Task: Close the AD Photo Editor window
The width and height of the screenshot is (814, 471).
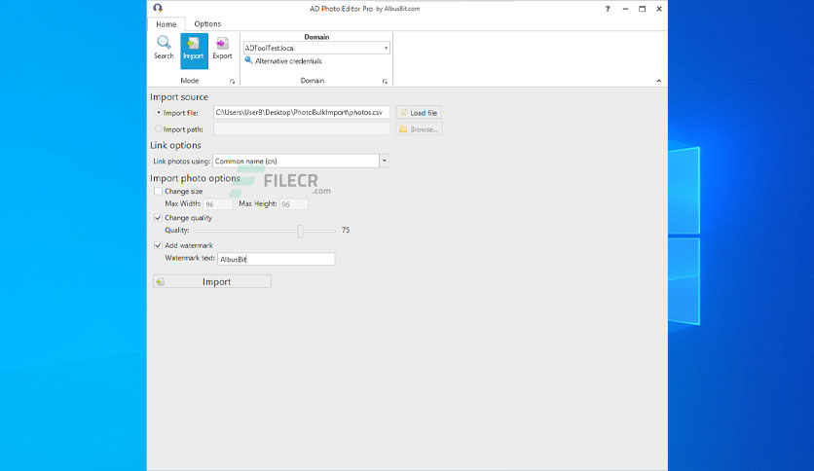Action: tap(659, 9)
